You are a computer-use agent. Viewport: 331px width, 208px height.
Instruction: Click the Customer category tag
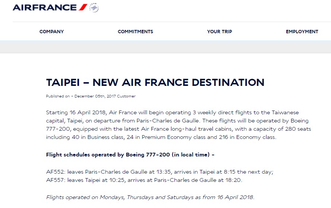tap(126, 96)
